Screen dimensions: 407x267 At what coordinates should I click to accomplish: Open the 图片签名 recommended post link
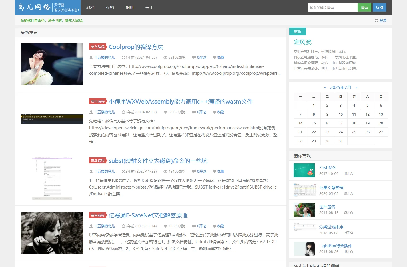[x=327, y=207]
